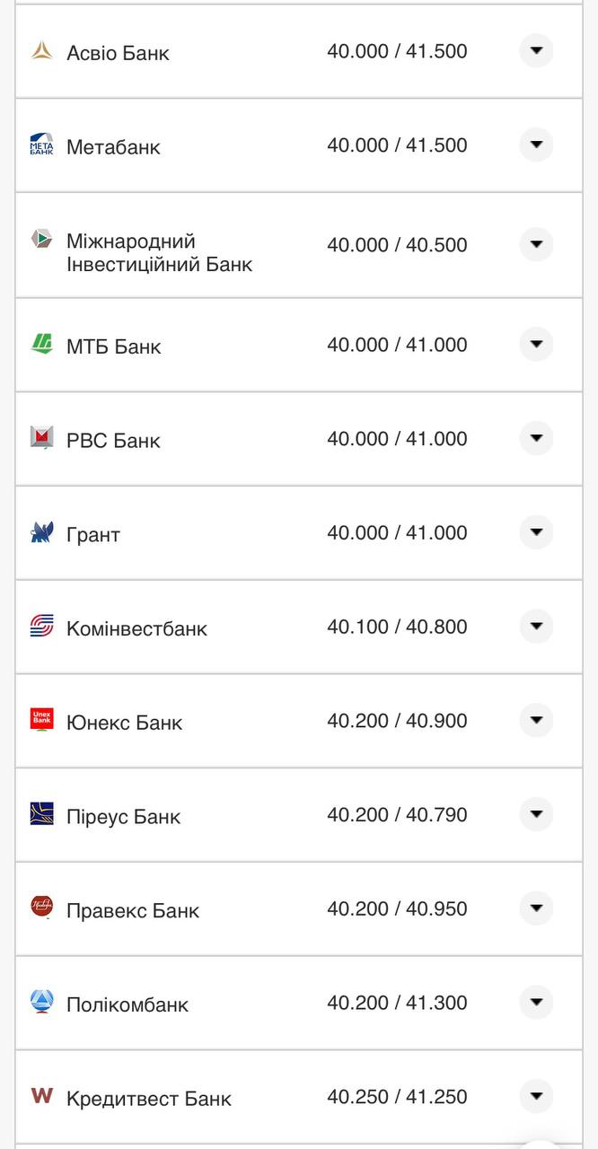Open the Кредитвест Банк name link

(149, 1099)
